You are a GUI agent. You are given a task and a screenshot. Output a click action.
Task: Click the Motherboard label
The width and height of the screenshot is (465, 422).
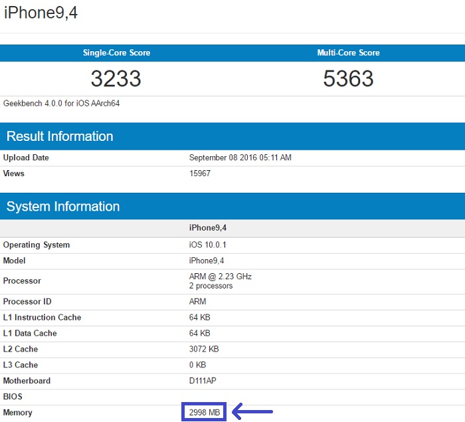pyautogui.click(x=27, y=381)
